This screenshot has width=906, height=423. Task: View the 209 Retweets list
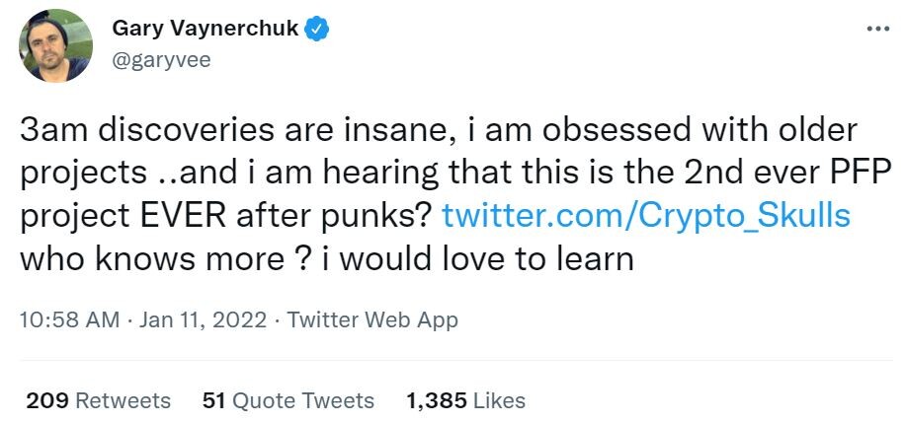click(x=98, y=400)
